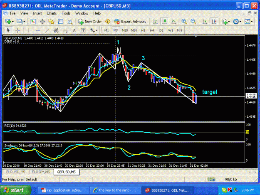Open 'the key to the mint' taskbar item
260x195 pixels.
coord(115,190)
